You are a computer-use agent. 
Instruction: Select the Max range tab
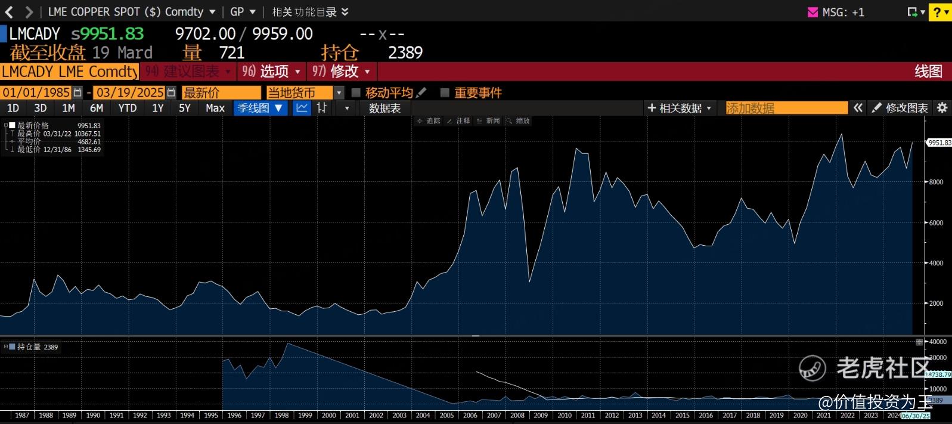(x=215, y=108)
